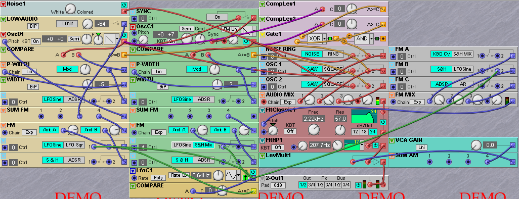Toggle OscD1 KBT On switch
This screenshot has width=519, height=199.
pos(36,41)
